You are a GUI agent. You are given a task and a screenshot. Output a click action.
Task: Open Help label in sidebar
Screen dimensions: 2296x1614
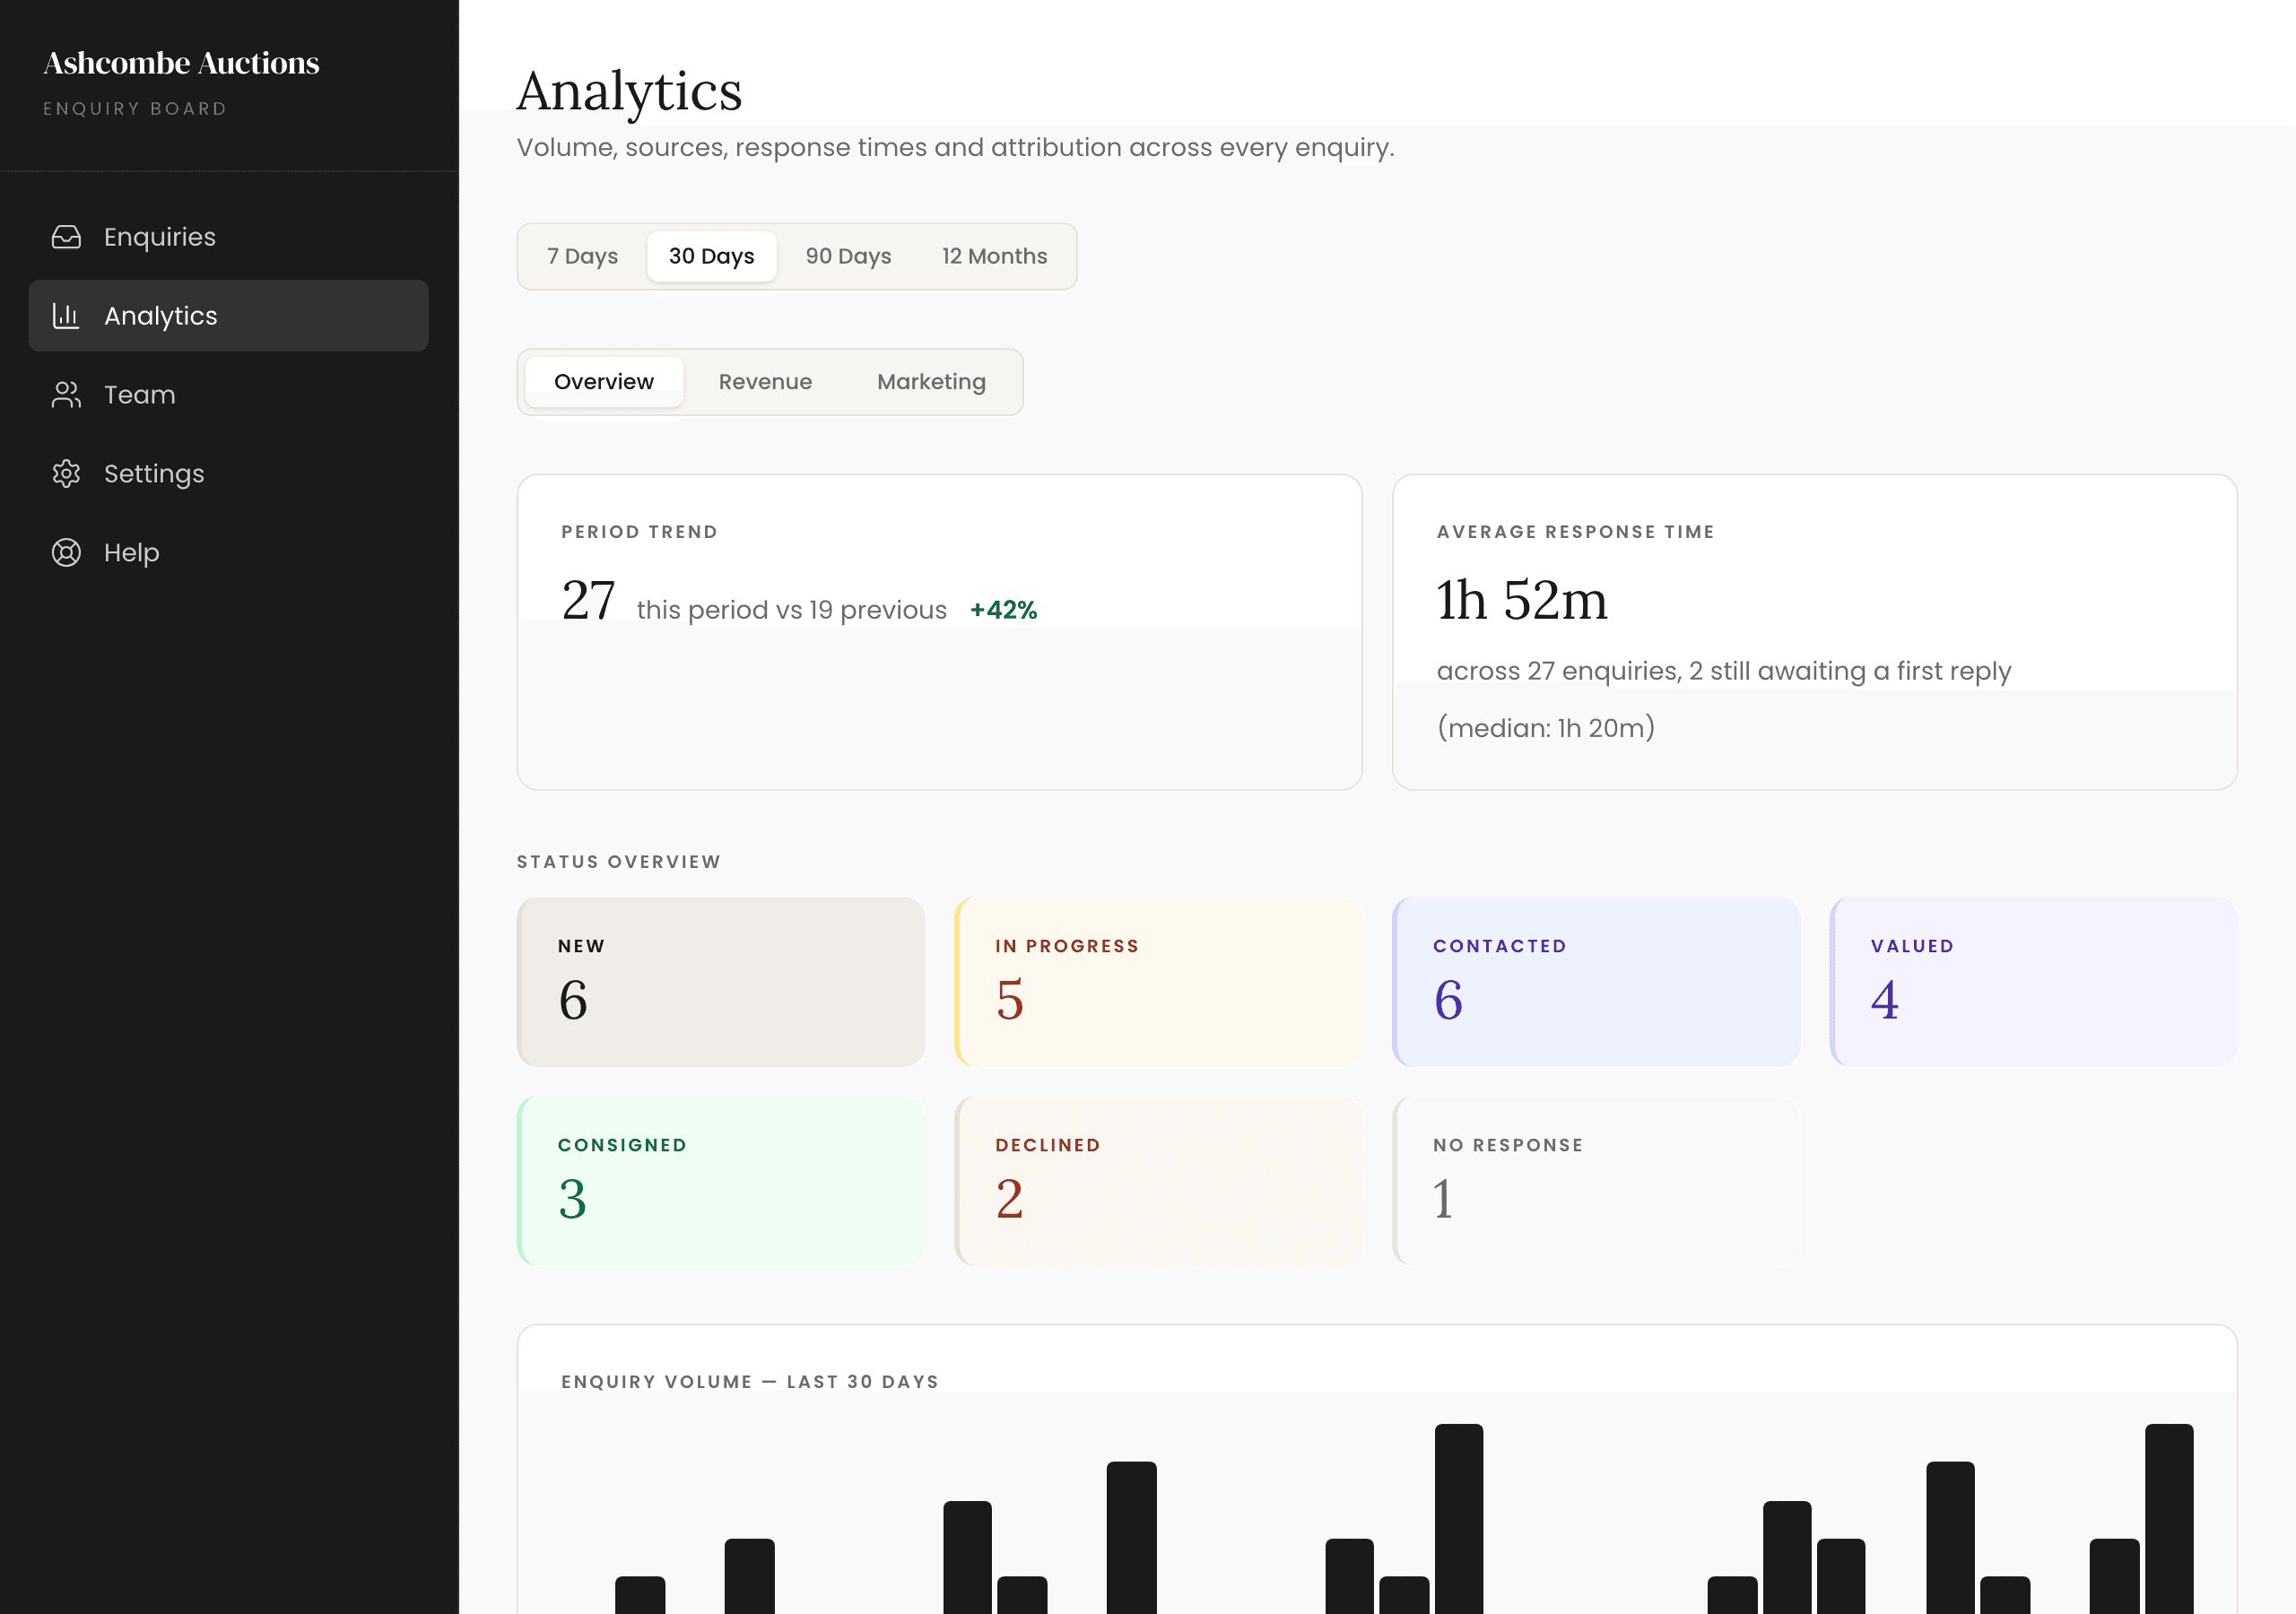(132, 552)
